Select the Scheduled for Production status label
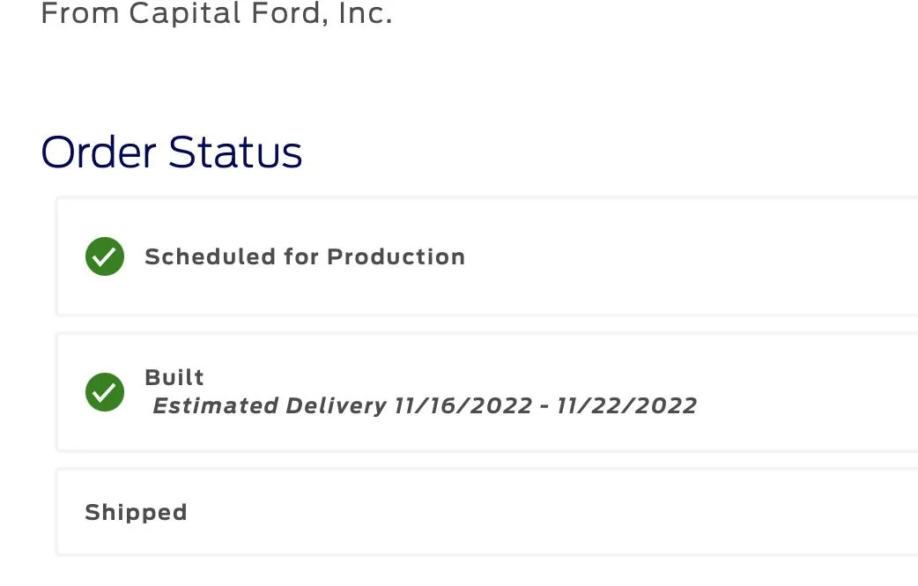This screenshot has width=918, height=586. [x=304, y=256]
